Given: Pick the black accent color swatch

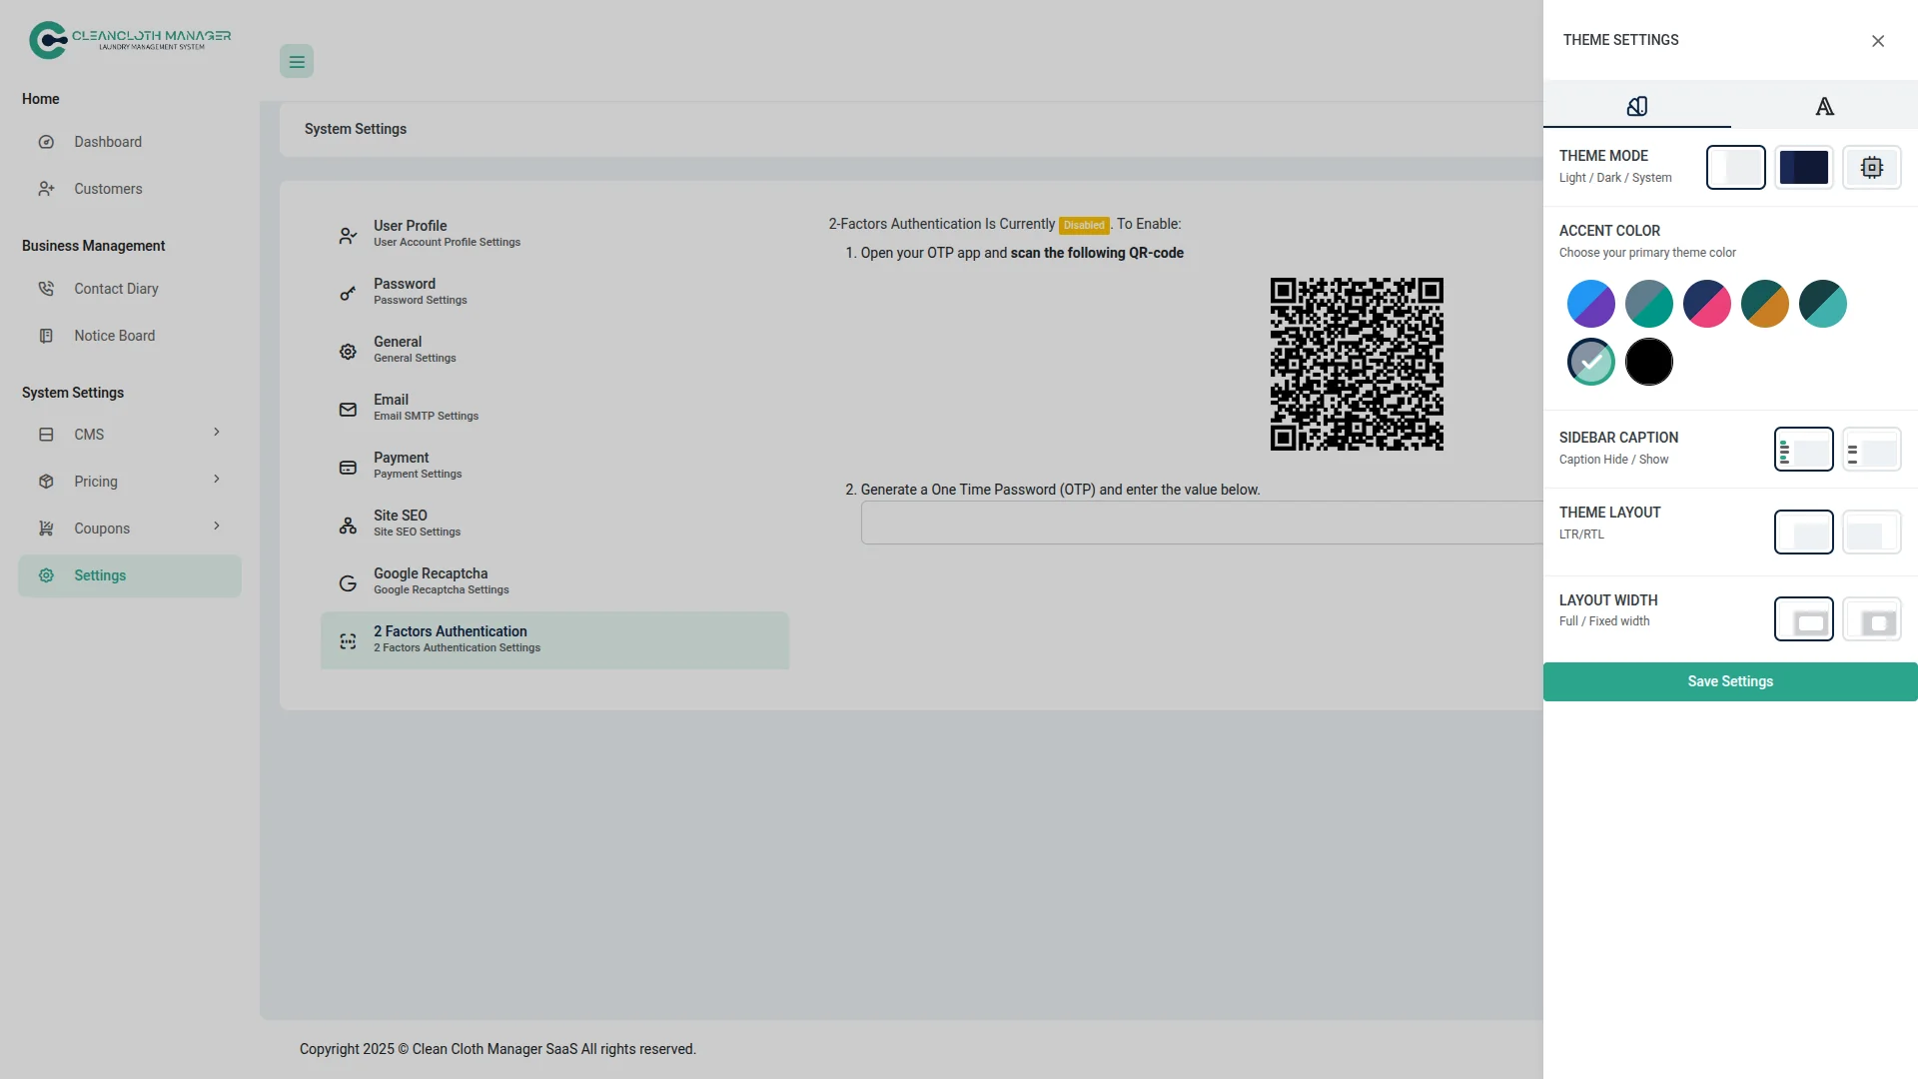Looking at the screenshot, I should [x=1648, y=362].
